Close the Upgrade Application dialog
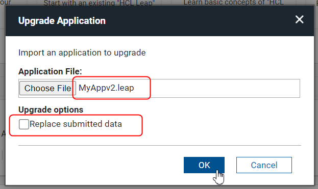 [x=299, y=20]
